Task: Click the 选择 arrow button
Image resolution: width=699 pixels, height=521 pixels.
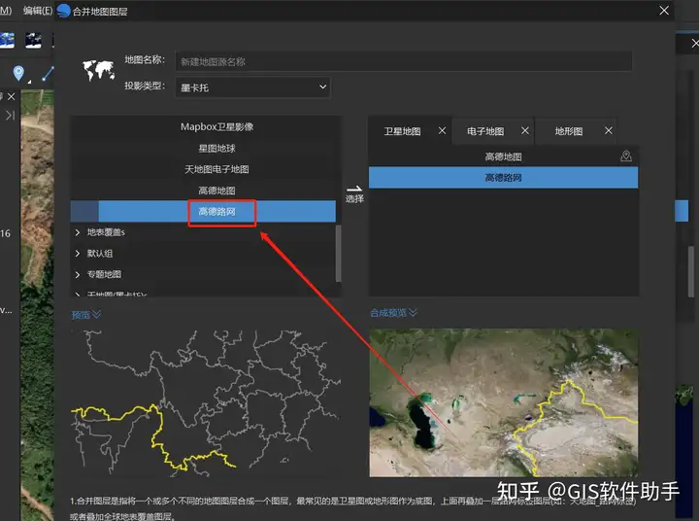Action: (354, 193)
